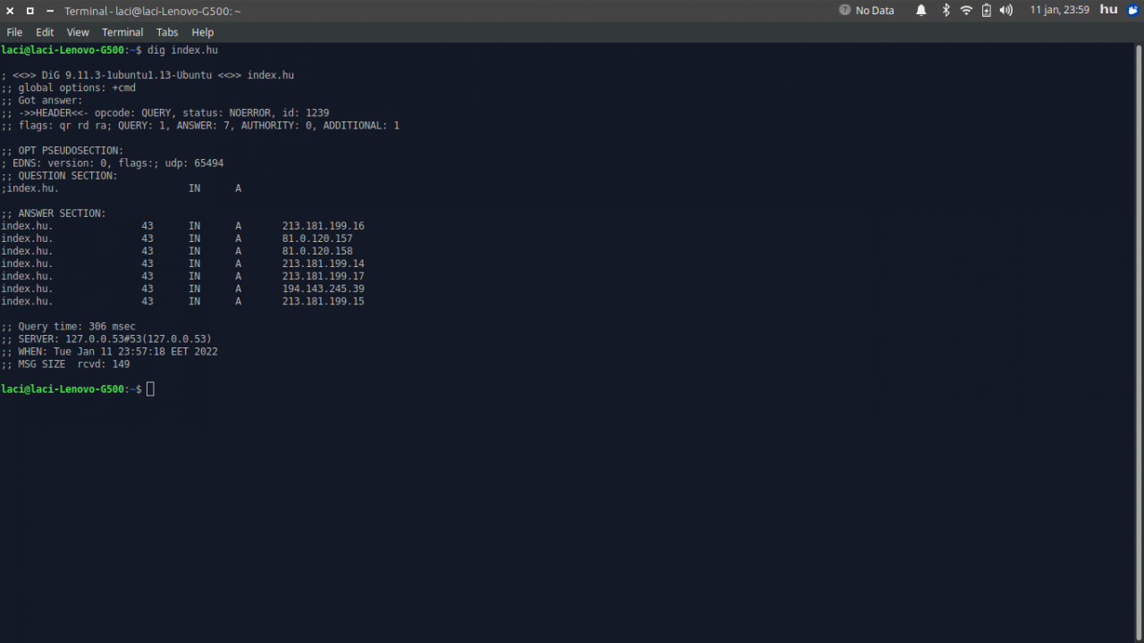
Task: Click the IP address 213.181.199.14
Action: [x=324, y=263]
